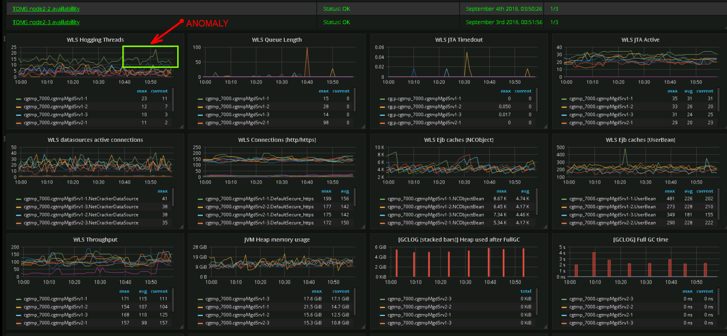Click green swatch of cg.p.cgtmp_7000.cgtmpMgdSrv1-1 in JTA Timedout

point(382,99)
